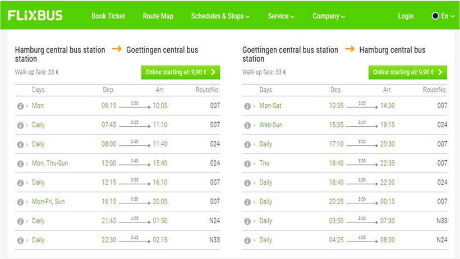Viewport: 460px width, 259px height.
Task: Click info icon for Goettingen Thu 18:40 departure
Action: click(247, 163)
